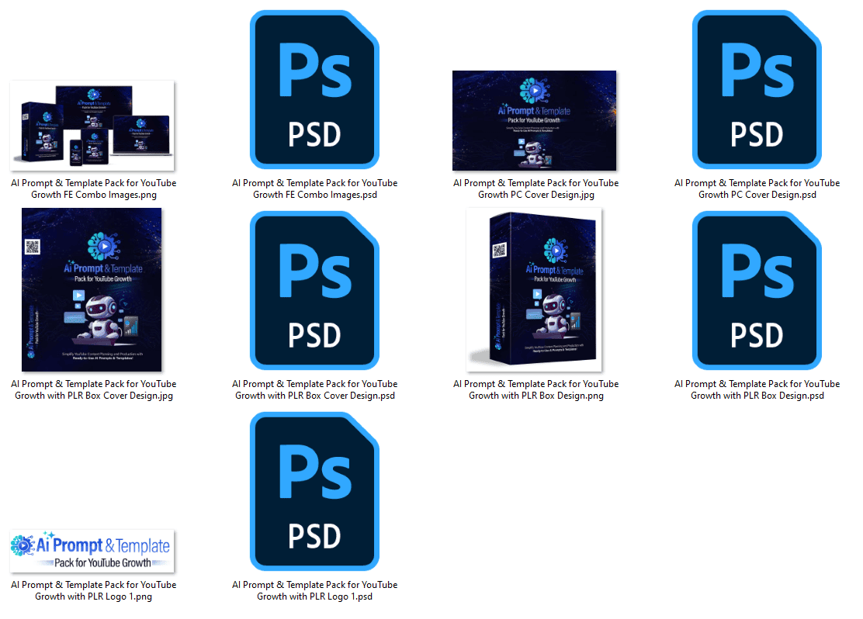The image size is (863, 619).
Task: Click the 'PLR Box Cover Design.psd' filename text
Action: point(314,390)
